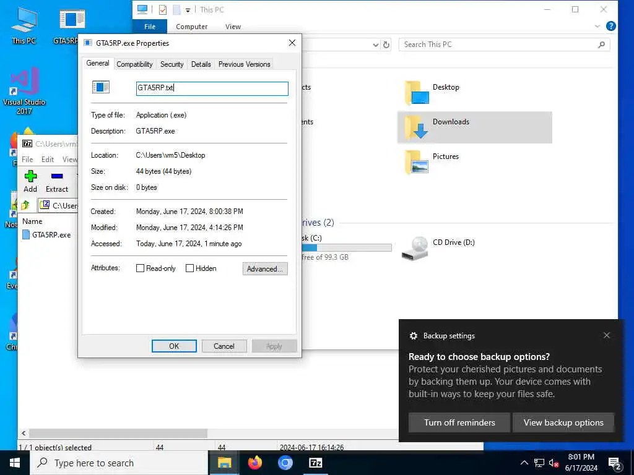Image resolution: width=634 pixels, height=475 pixels.
Task: Open 7-Zip File menu
Action: coord(27,159)
